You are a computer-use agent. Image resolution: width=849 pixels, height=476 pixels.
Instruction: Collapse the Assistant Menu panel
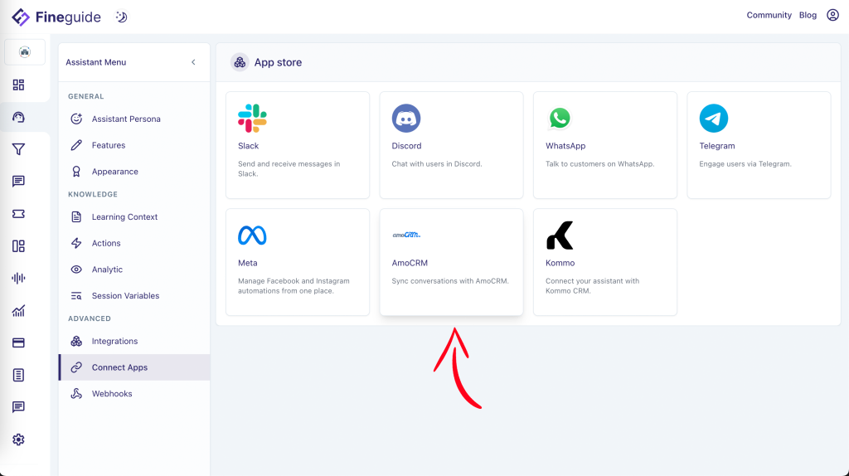(193, 62)
